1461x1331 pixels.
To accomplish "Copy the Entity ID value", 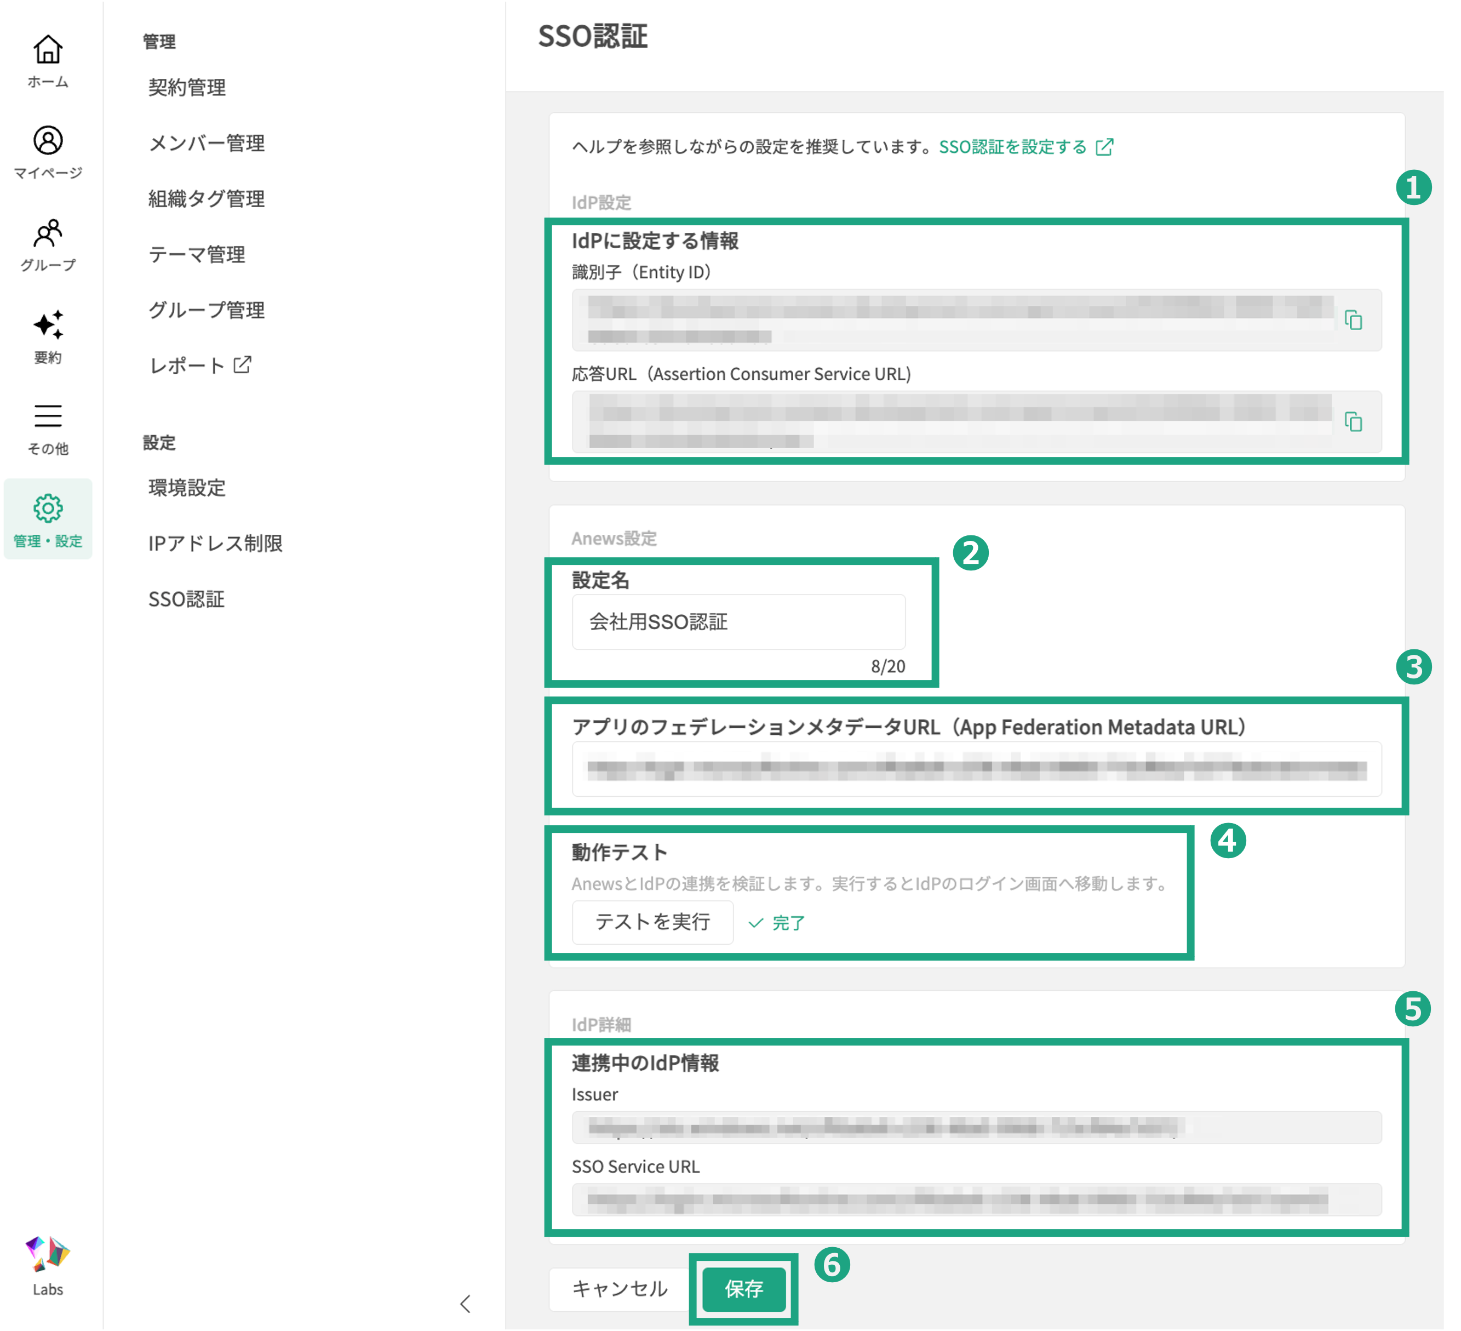I will [x=1353, y=319].
